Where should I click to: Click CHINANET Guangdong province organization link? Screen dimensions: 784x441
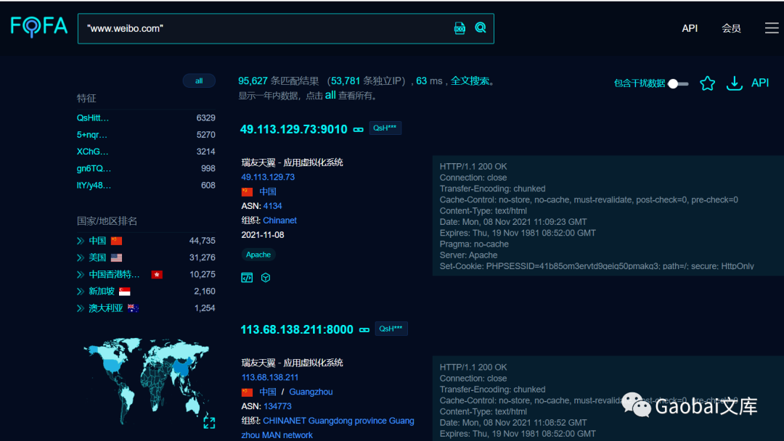click(x=327, y=428)
